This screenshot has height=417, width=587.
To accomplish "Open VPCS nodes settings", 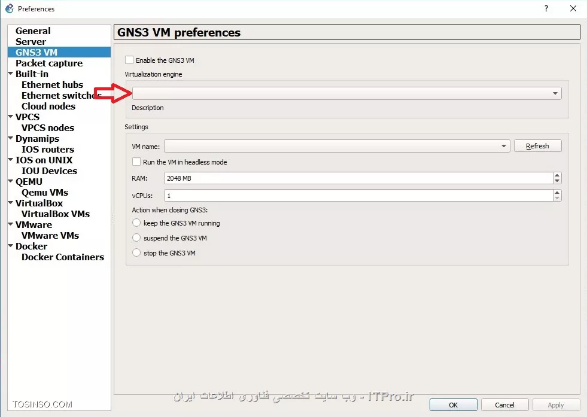I will point(48,127).
